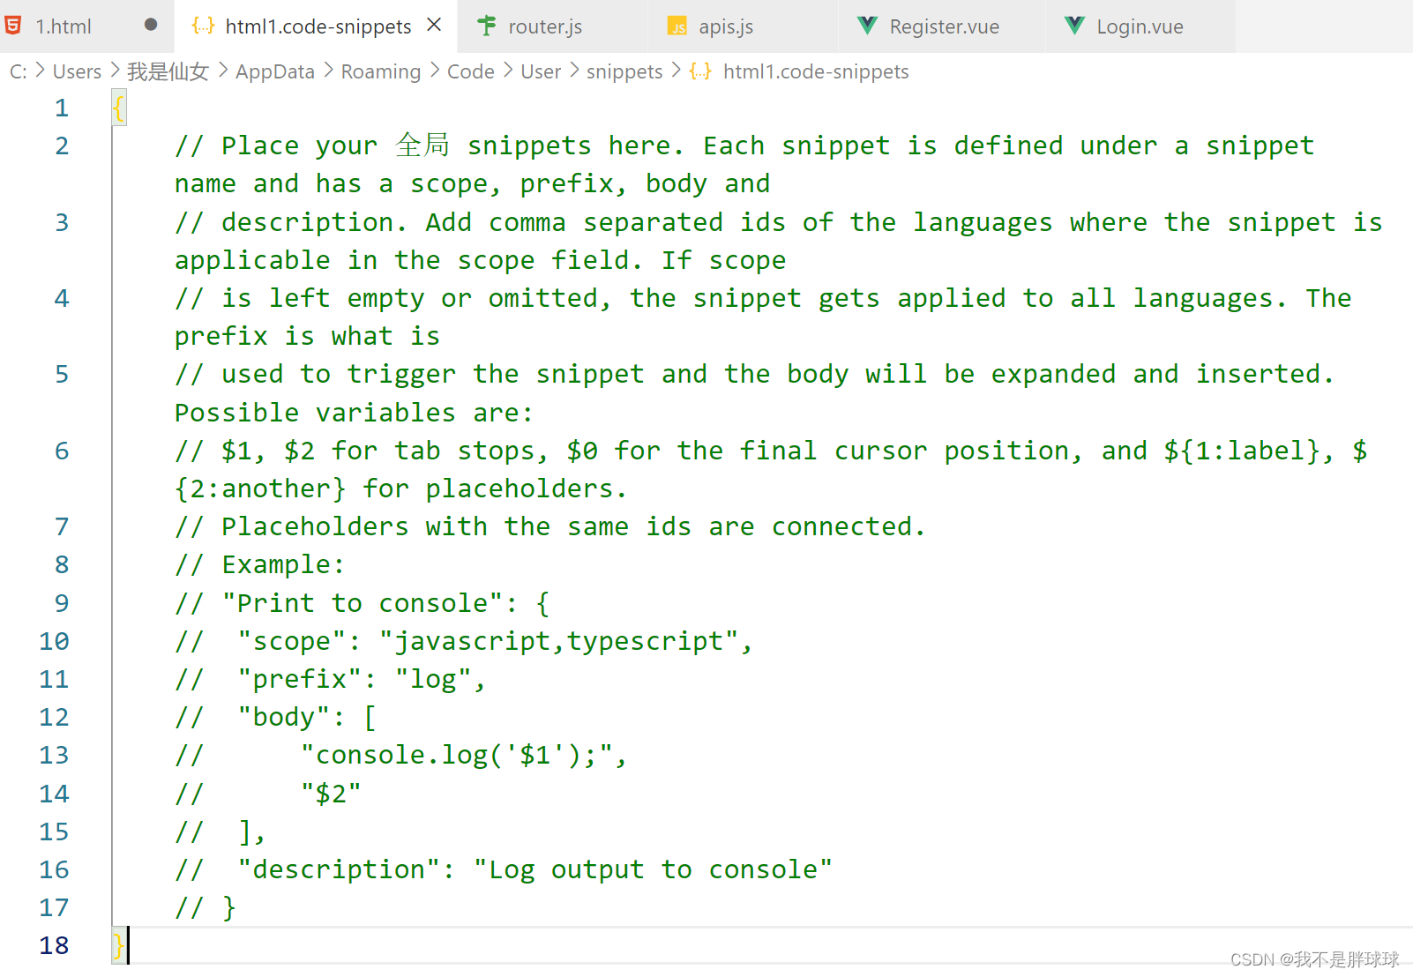This screenshot has height=977, width=1413.
Task: Click the "// ]," comment on line 15
Action: pyautogui.click(x=220, y=832)
